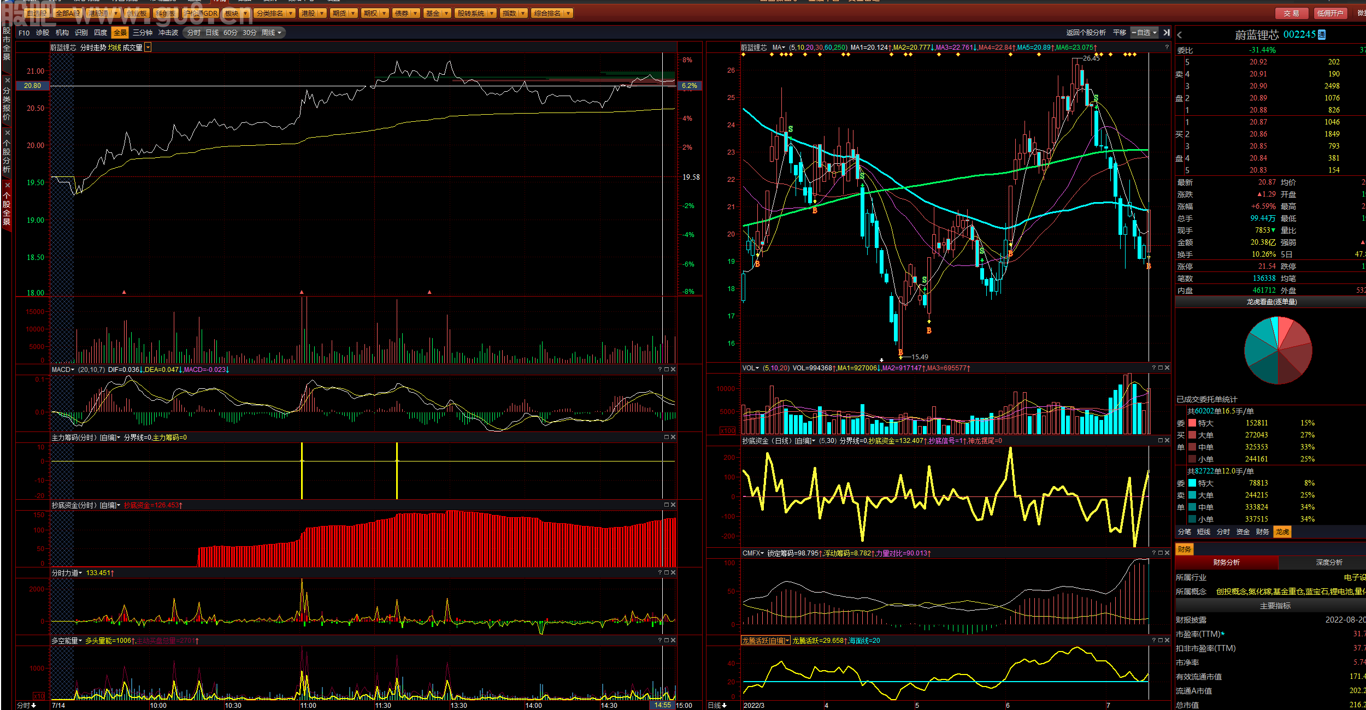The height and width of the screenshot is (710, 1366).
Task: Expand the 股转系统 toolbar dropdown
Action: [492, 13]
